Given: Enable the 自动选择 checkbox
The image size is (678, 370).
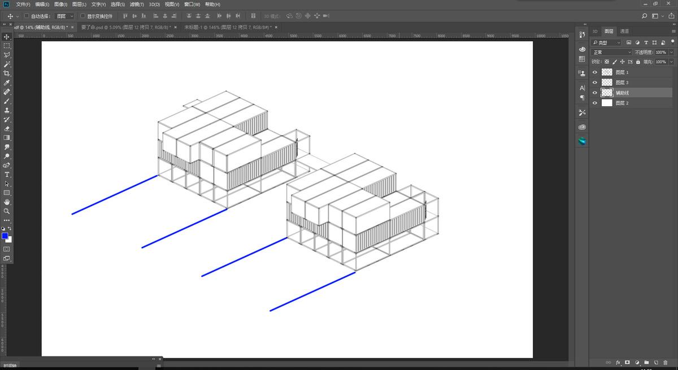Looking at the screenshot, I should (x=26, y=16).
